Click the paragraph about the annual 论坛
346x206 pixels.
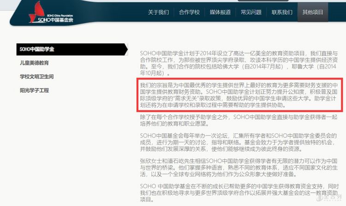point(239,142)
